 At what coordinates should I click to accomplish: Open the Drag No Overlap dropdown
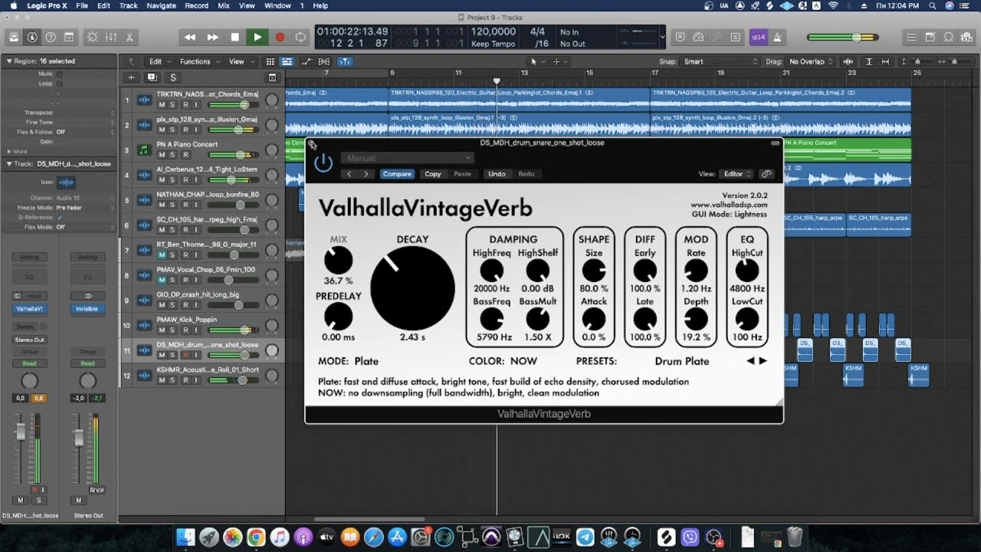pyautogui.click(x=811, y=61)
